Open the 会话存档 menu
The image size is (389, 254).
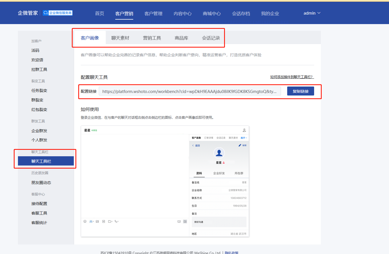tap(241, 13)
